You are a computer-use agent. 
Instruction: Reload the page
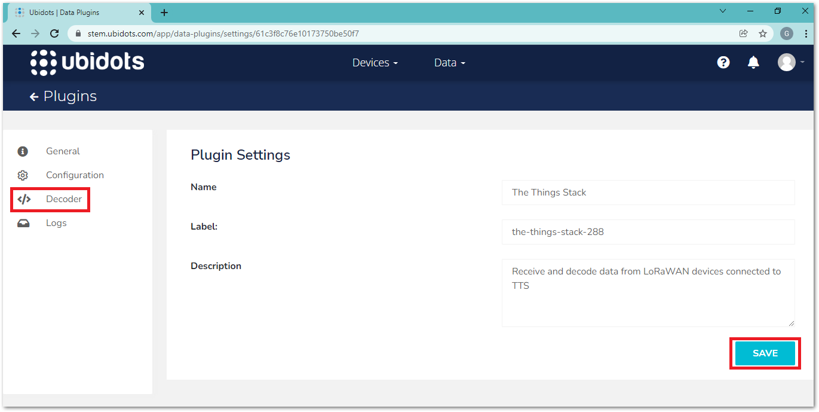click(54, 33)
